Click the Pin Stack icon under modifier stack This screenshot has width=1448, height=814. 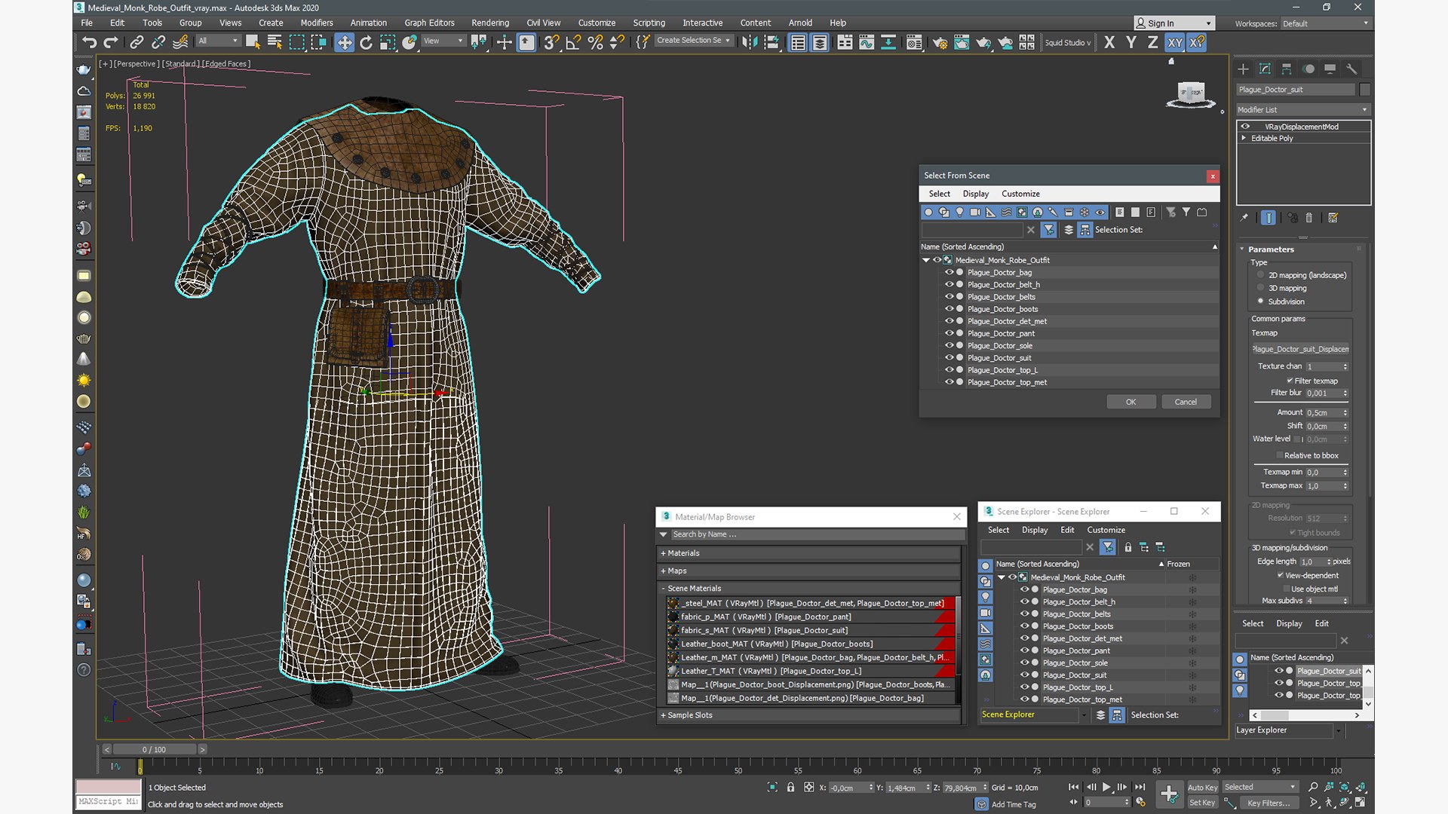[x=1244, y=218]
